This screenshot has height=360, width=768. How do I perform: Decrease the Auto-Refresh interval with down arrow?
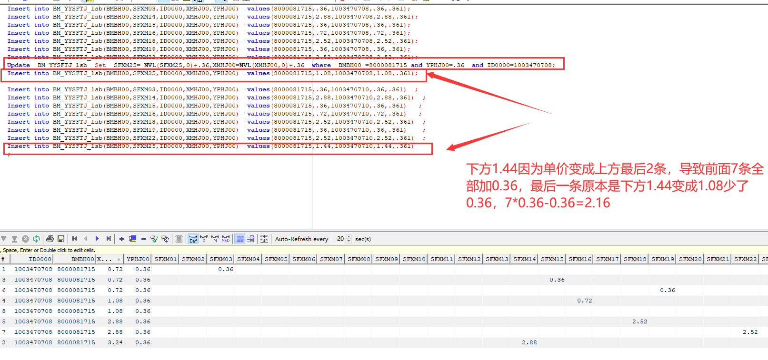(x=349, y=241)
